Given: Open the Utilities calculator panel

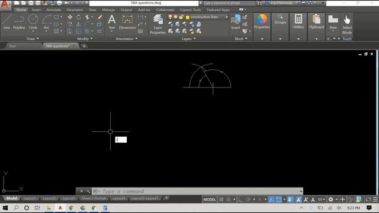Looking at the screenshot, I should 298,22.
